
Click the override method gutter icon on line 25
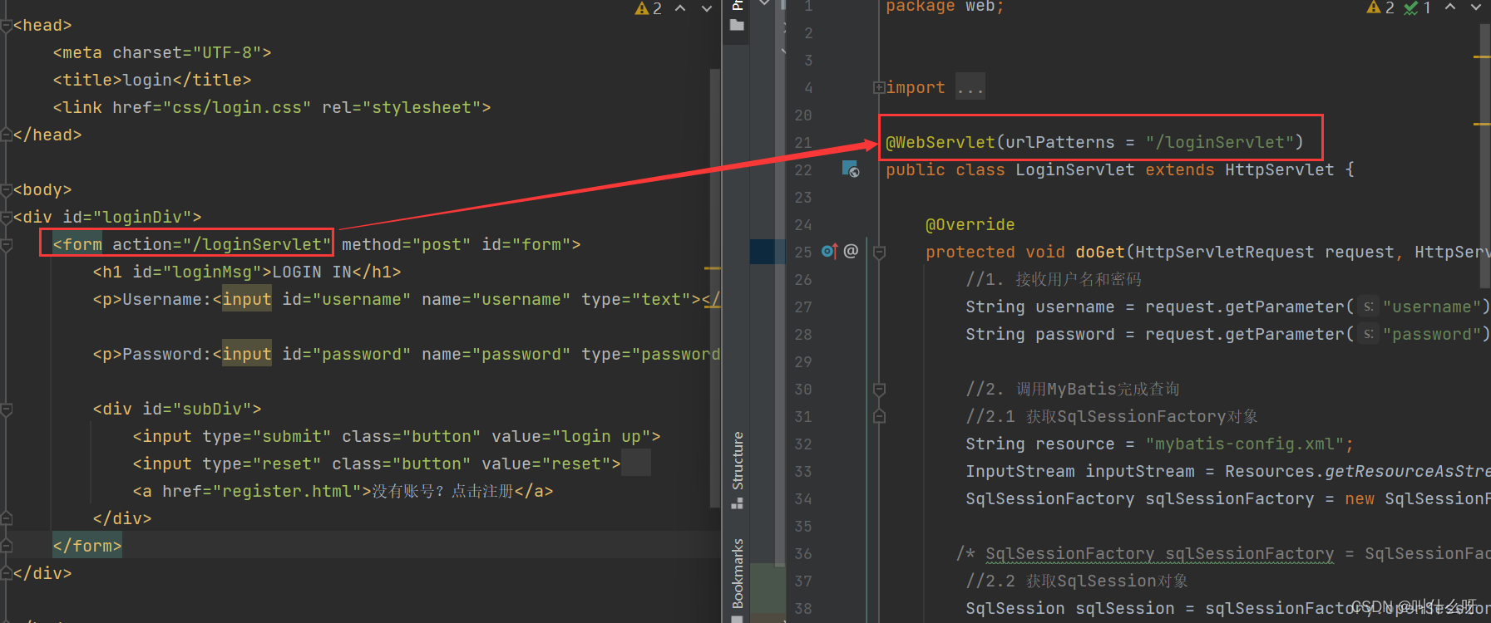point(829,251)
